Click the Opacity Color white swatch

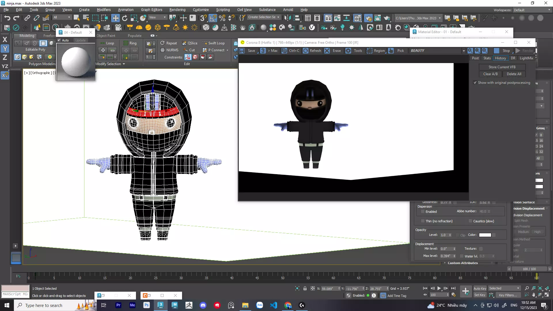point(485,235)
